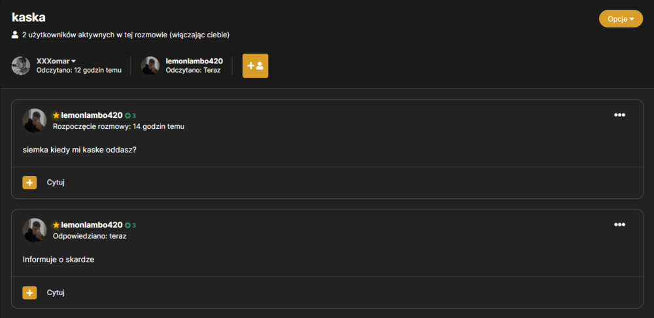Click the users icon beside active participants count

[x=15, y=35]
